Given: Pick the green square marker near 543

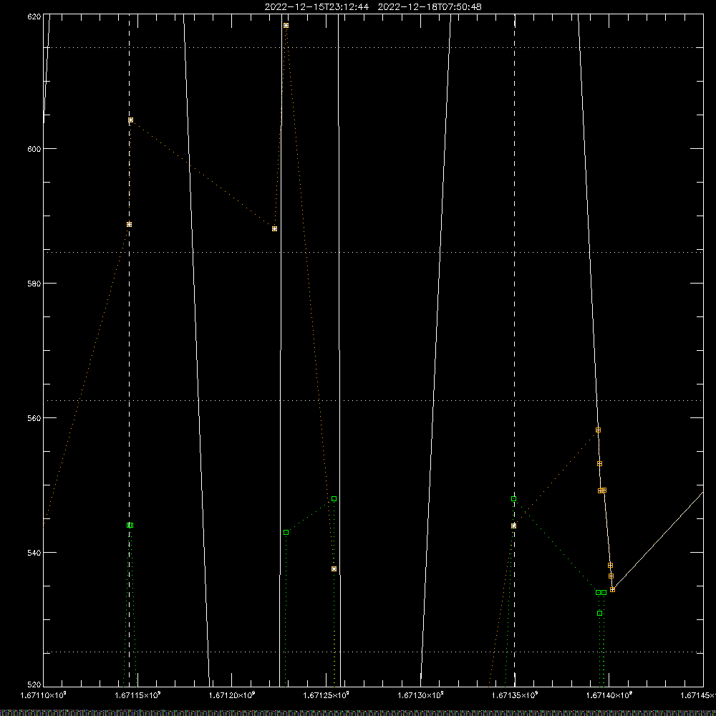Looking at the screenshot, I should [286, 533].
